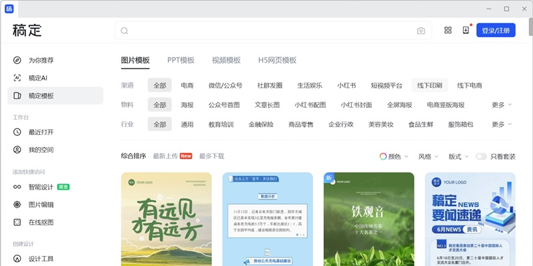533x266 pixels.
Task: Open the 有远见才有远方 template thumbnail
Action: pyautogui.click(x=166, y=219)
